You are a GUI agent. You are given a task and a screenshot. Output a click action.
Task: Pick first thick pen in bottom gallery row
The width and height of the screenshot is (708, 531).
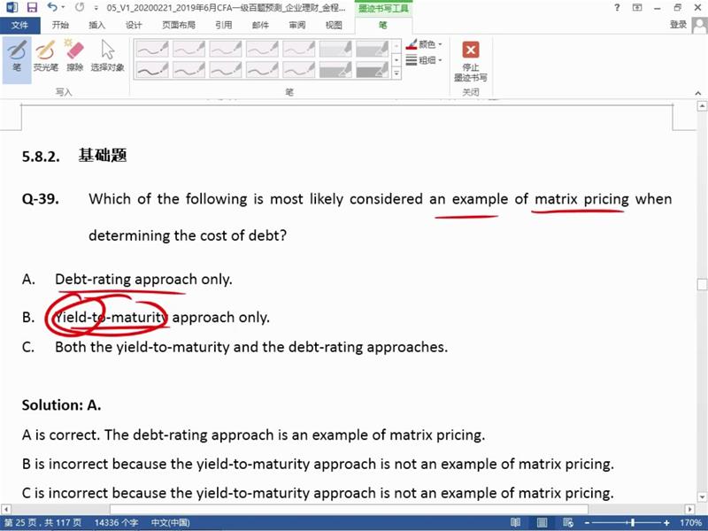coord(152,70)
